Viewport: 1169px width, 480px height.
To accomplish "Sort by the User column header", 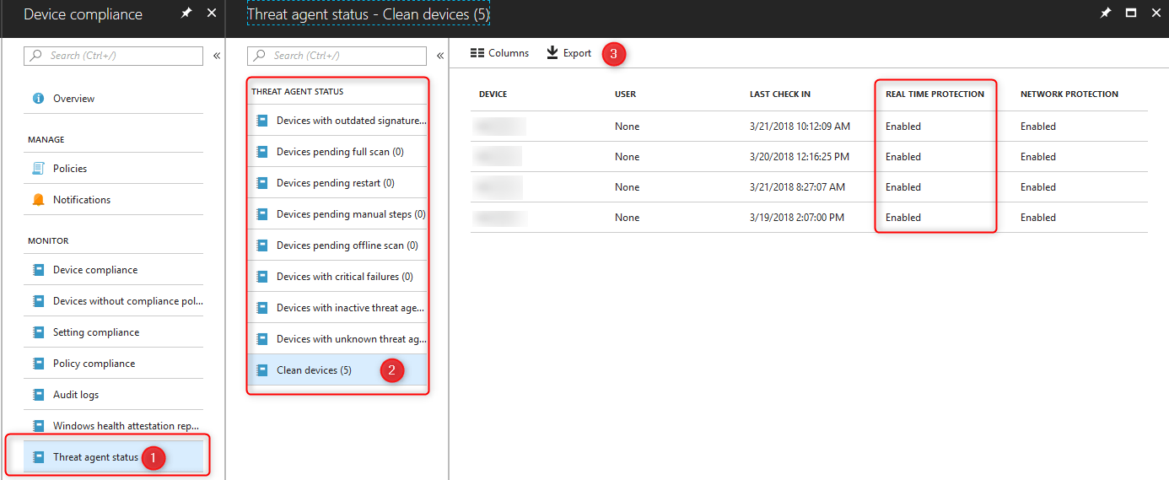I will (626, 94).
